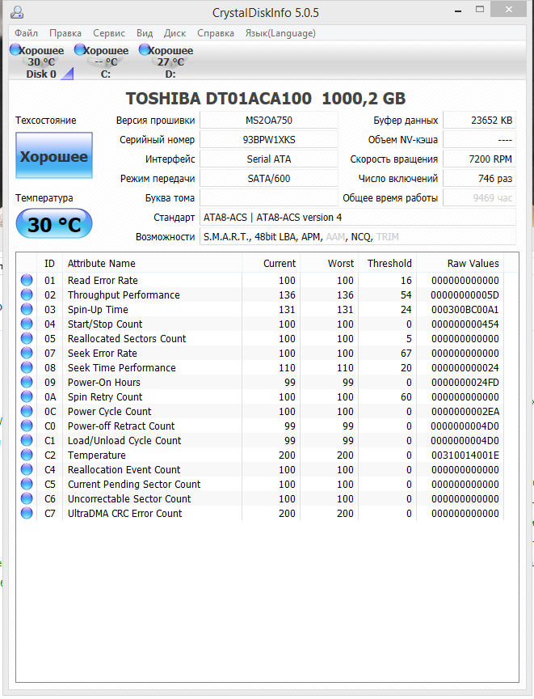Close the CrystalDiskInfo window
The image size is (534, 699).
[509, 10]
